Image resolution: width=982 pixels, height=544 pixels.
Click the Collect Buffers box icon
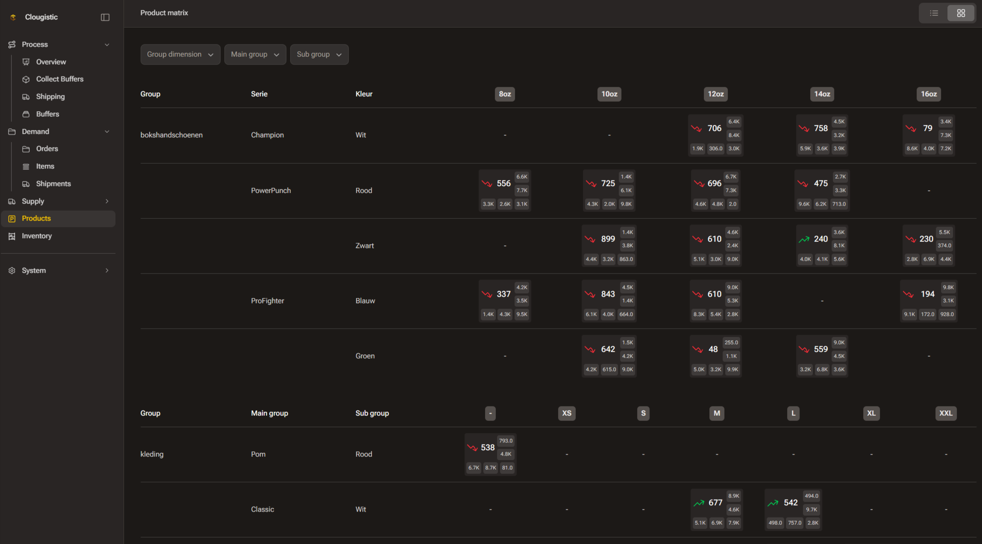pos(26,79)
